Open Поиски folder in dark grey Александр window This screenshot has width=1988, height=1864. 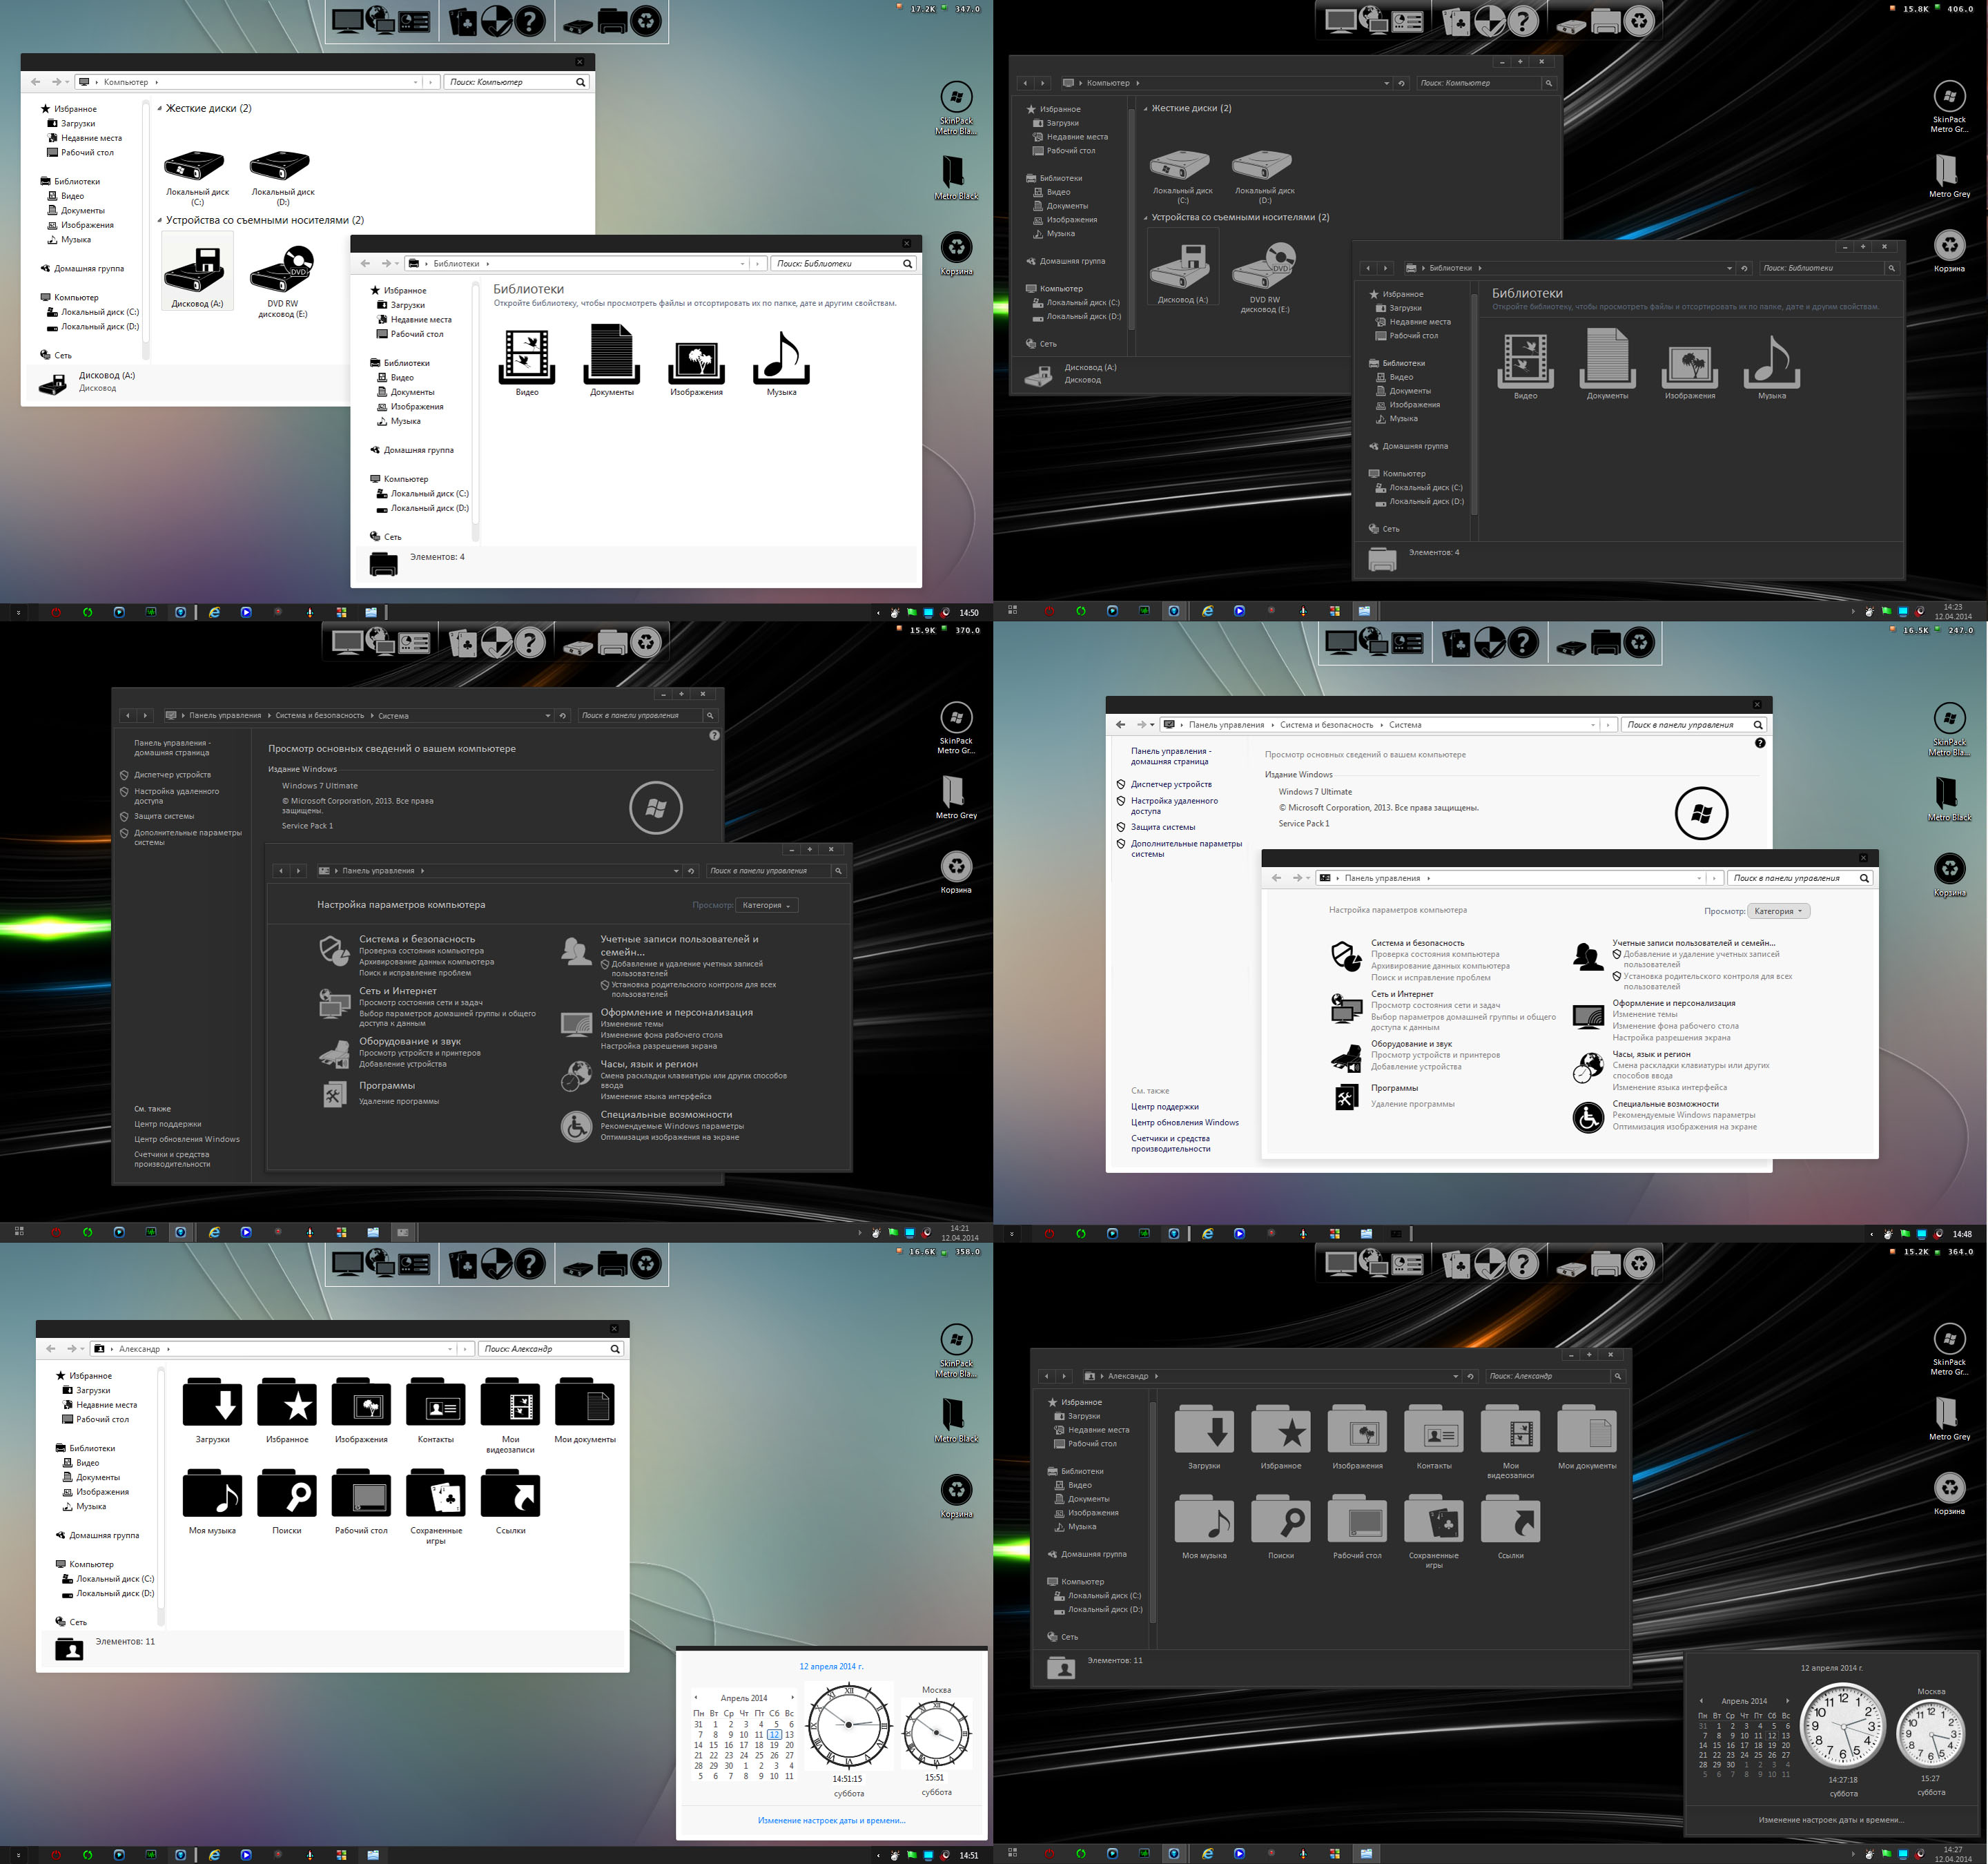coord(1281,1521)
